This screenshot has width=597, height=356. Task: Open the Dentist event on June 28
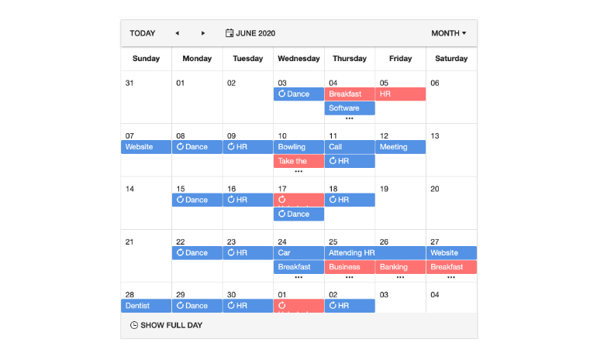(x=147, y=306)
